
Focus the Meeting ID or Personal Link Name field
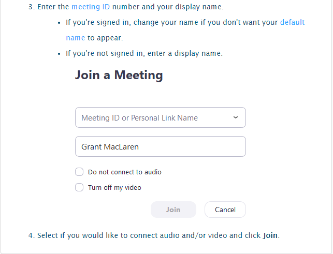[161, 117]
